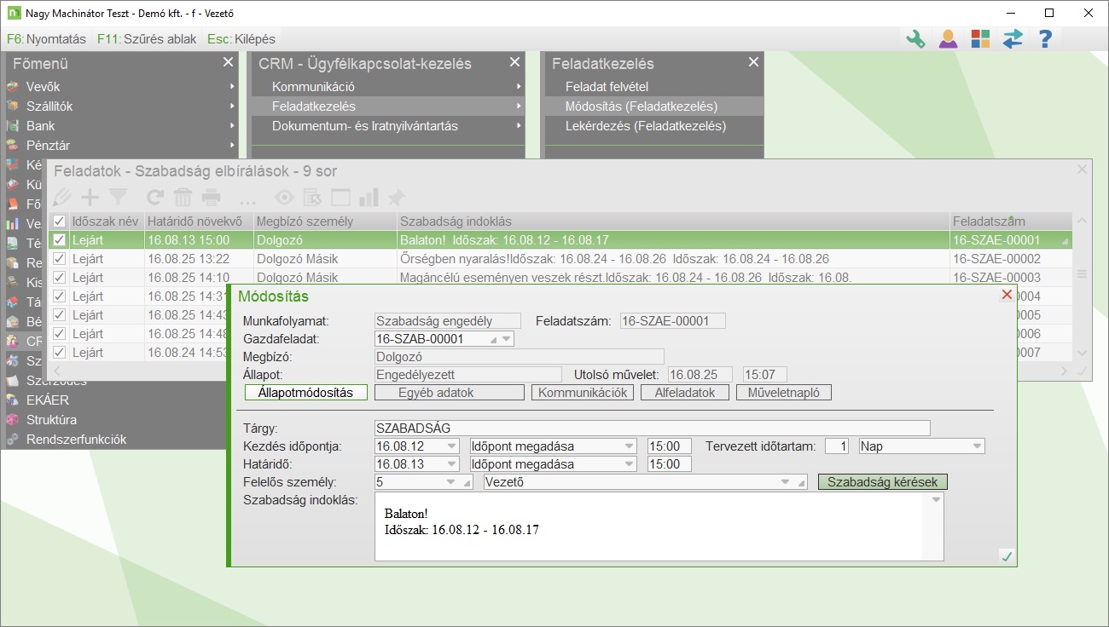1109x627 pixels.
Task: Click into the Tárgy input field
Action: [652, 429]
